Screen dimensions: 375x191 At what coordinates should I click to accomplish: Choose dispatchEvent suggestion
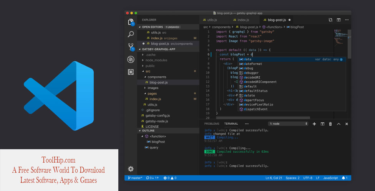(x=292, y=109)
